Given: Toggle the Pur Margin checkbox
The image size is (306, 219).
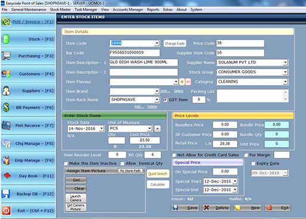Looking at the screenshot, I should [246, 155].
